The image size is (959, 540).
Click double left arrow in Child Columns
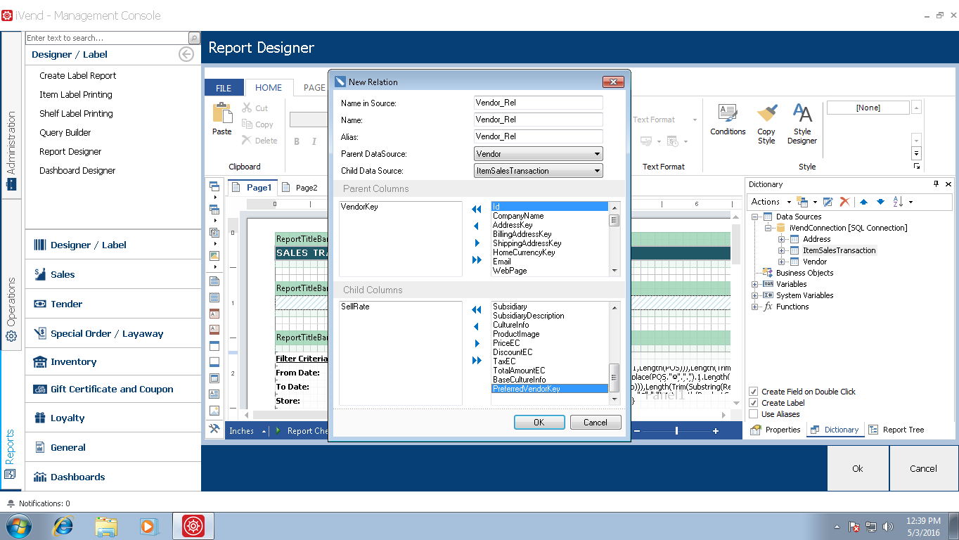(477, 309)
